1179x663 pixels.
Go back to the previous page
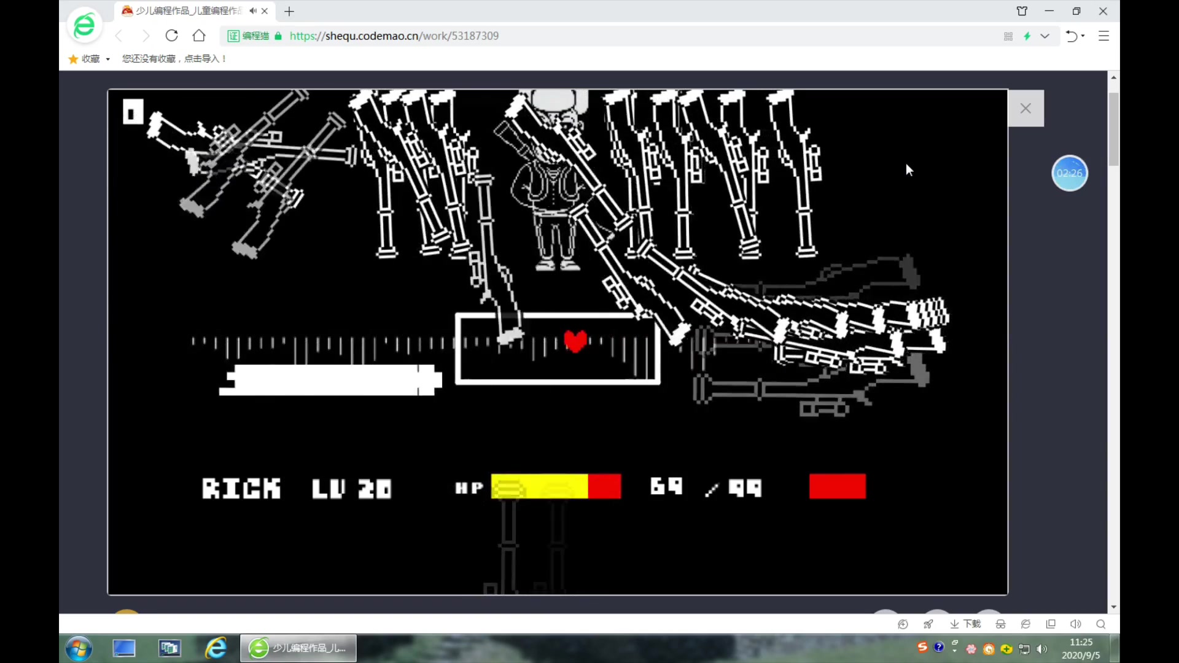[x=119, y=36]
